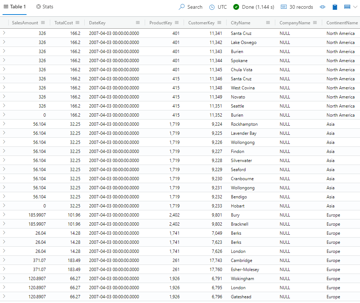This screenshot has width=360, height=303.
Task: Open the ProductKey column menu icon
Action: (177, 23)
